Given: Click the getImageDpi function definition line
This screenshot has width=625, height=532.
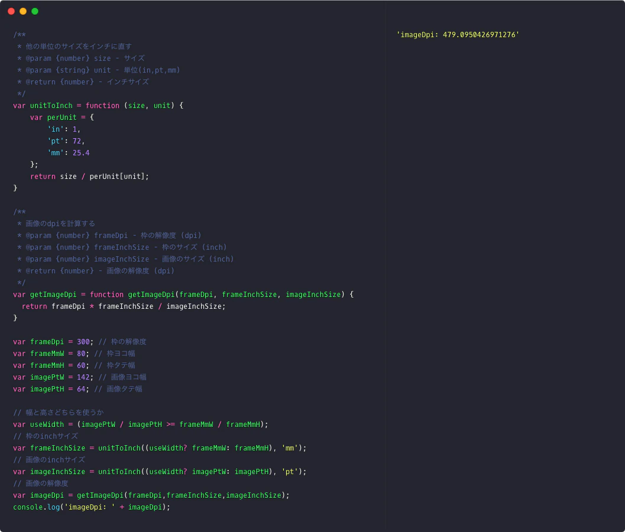Looking at the screenshot, I should coord(183,295).
